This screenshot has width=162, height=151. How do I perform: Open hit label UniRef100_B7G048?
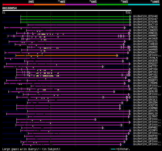click(x=145, y=16)
